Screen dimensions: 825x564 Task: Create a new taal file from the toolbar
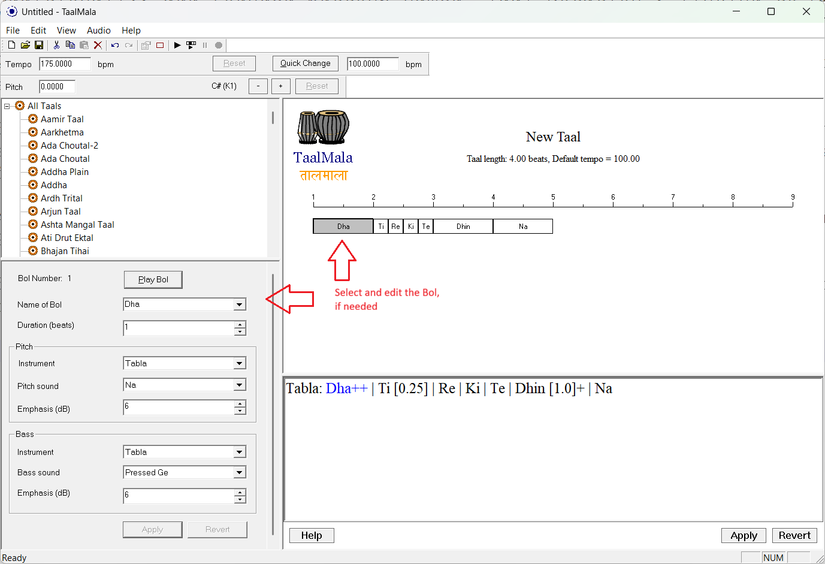pyautogui.click(x=11, y=45)
